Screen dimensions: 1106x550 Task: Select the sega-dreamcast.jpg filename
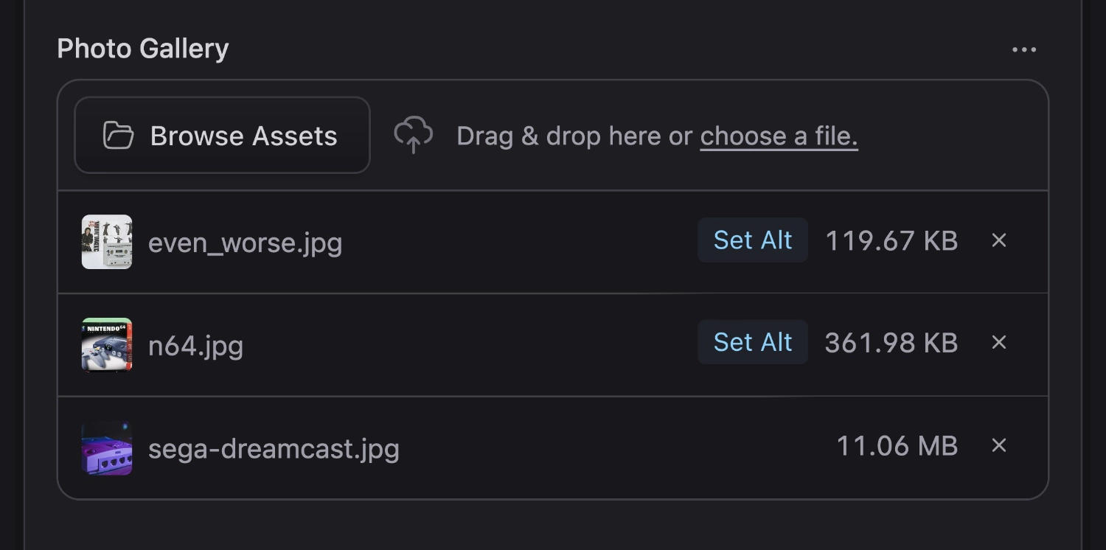click(274, 448)
